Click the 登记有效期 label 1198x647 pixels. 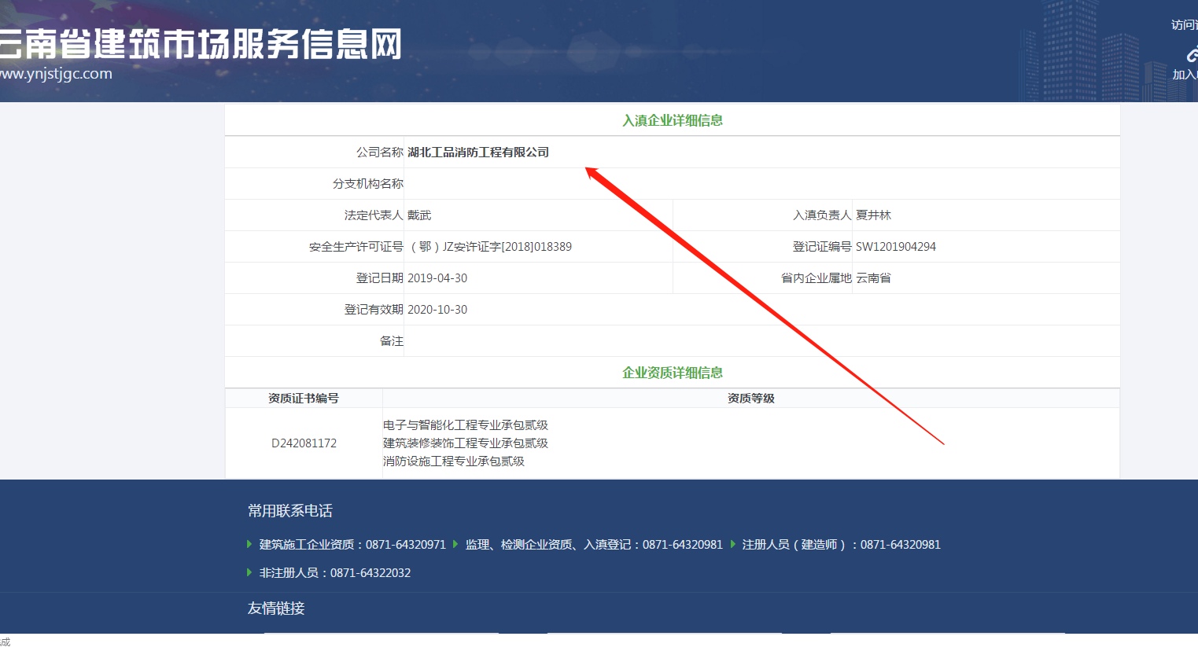[374, 310]
